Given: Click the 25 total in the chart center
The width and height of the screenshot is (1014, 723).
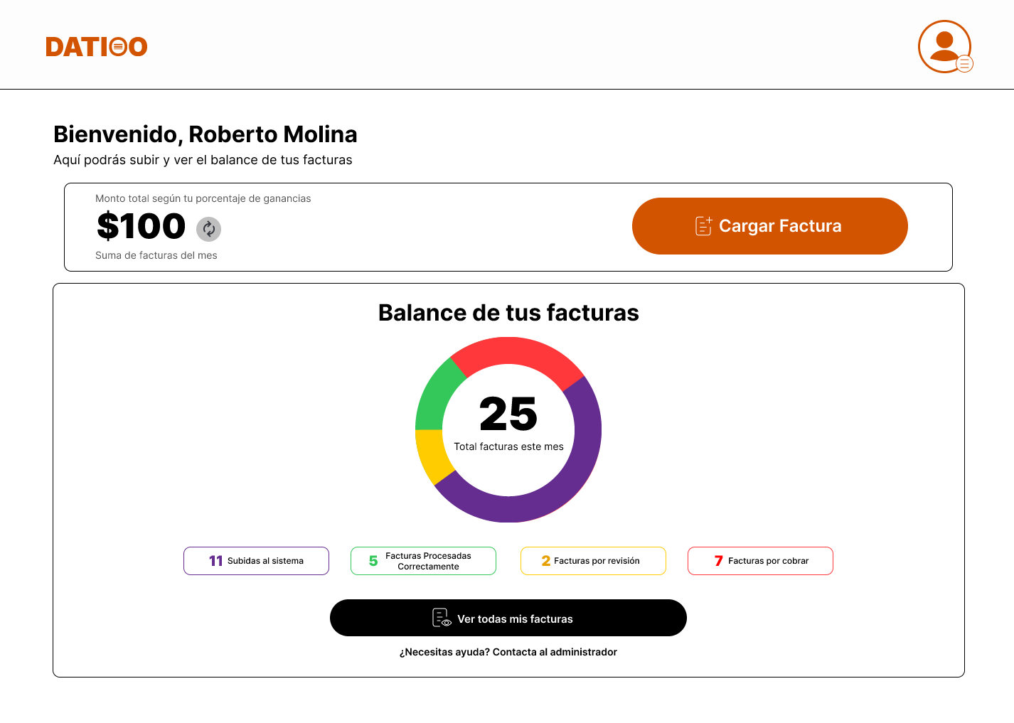Looking at the screenshot, I should click(x=508, y=415).
